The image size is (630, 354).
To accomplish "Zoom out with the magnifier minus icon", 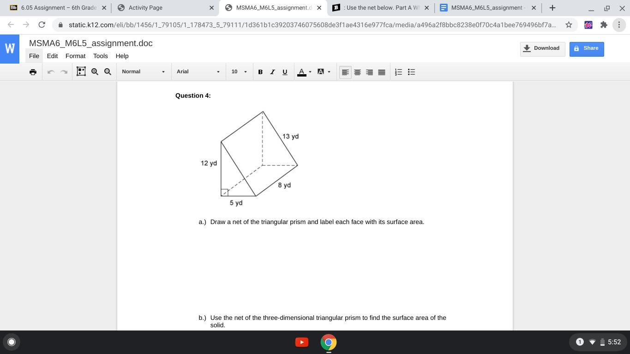I will 108,71.
